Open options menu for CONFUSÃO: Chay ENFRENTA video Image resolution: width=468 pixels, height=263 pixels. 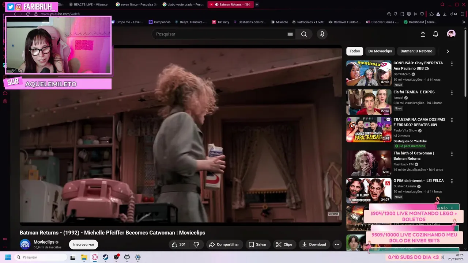coord(452,64)
